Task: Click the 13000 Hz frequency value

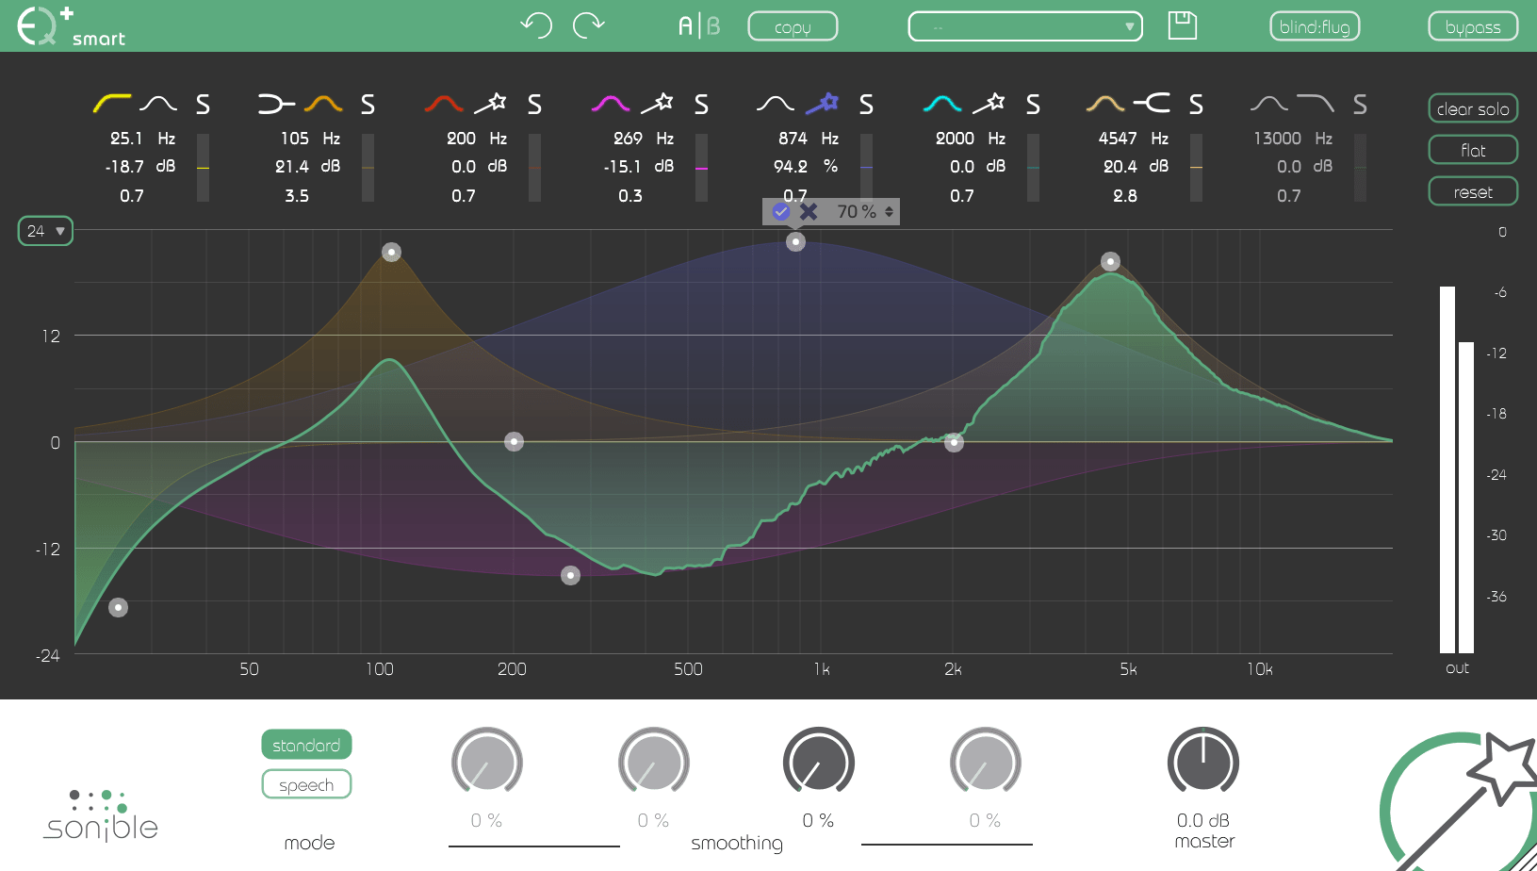Action: tap(1277, 139)
